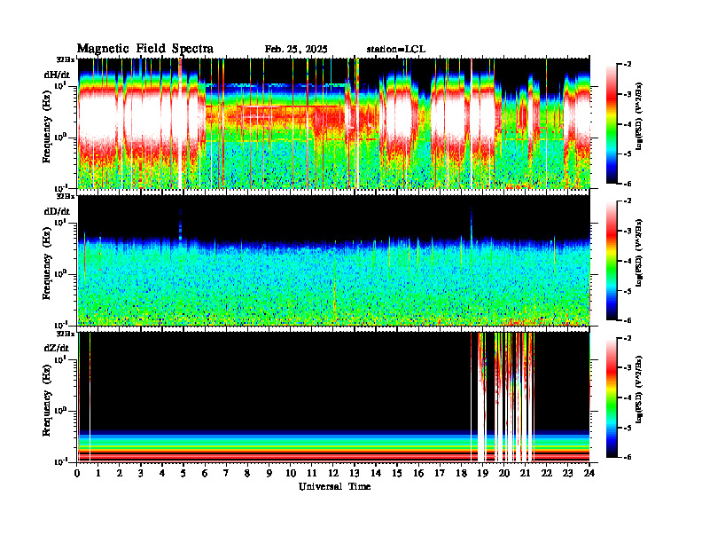Click the dD/dt panel color bar
Viewport: 702px width, 543px height.
click(612, 261)
